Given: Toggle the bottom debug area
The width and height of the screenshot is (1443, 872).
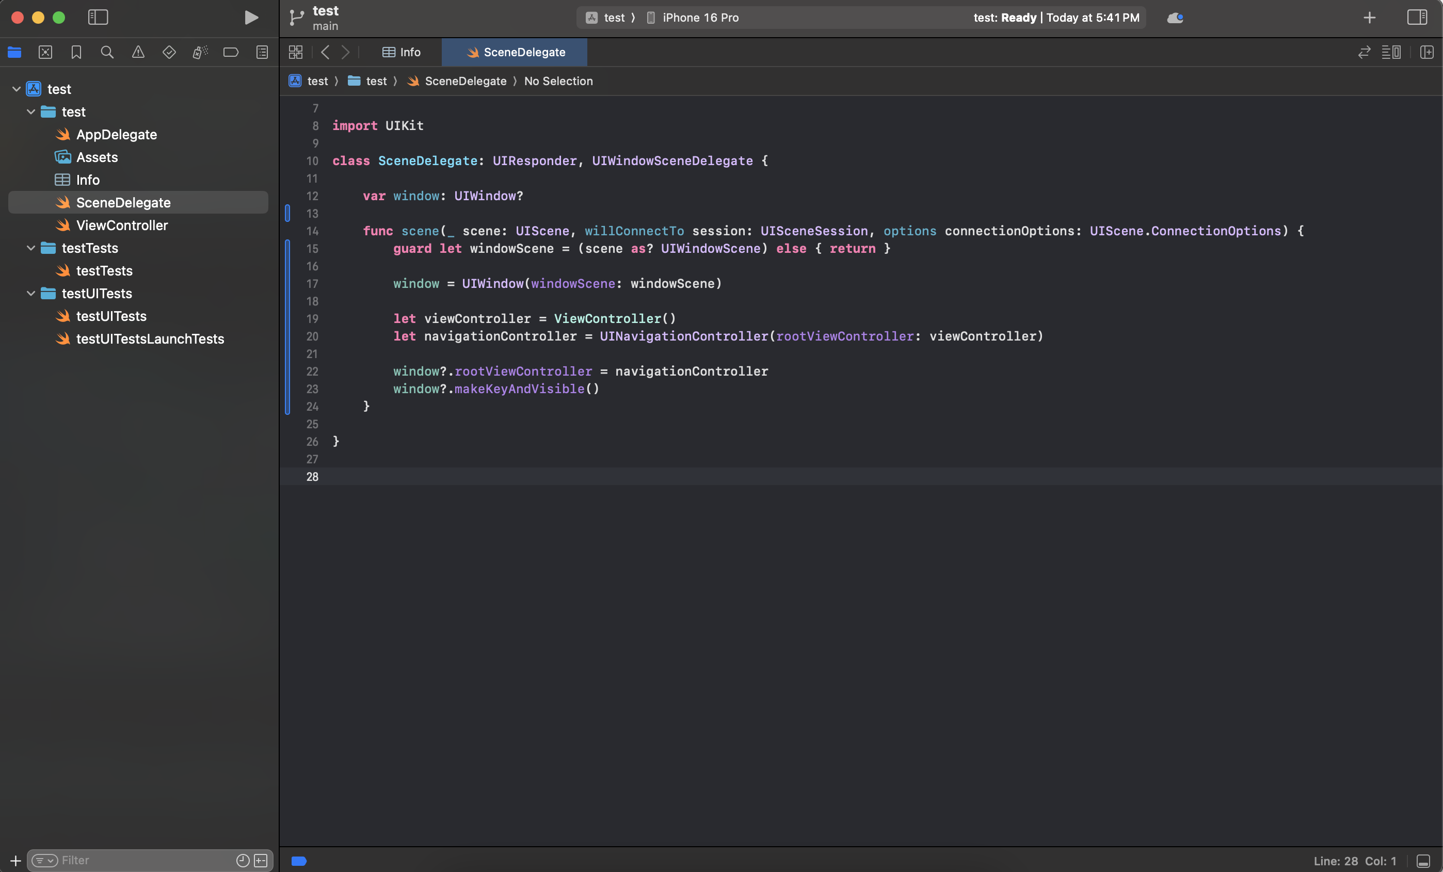Looking at the screenshot, I should pyautogui.click(x=1423, y=860).
